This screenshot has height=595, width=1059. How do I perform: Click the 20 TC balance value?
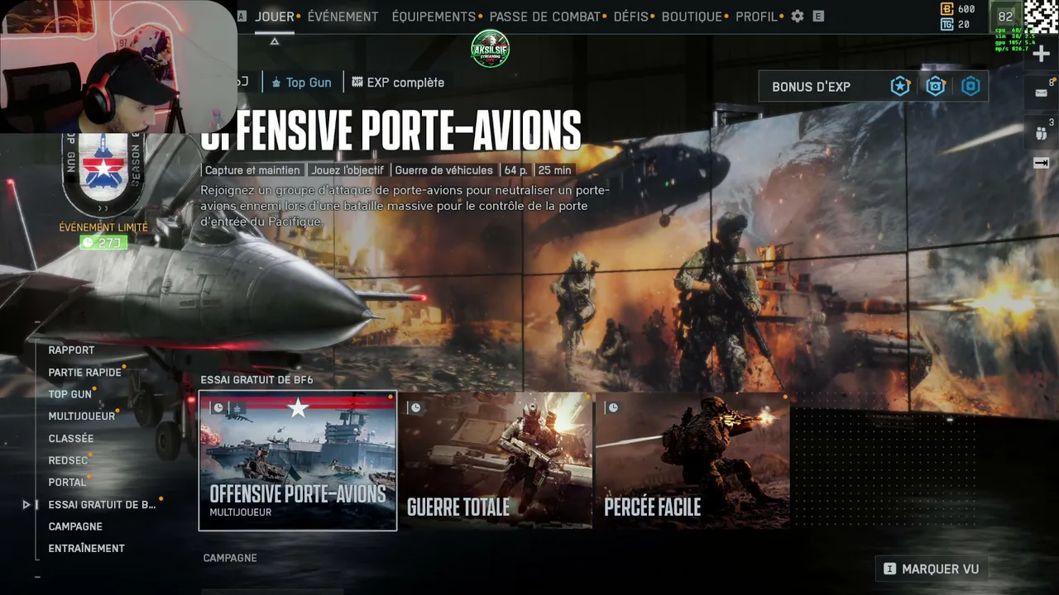tap(963, 25)
